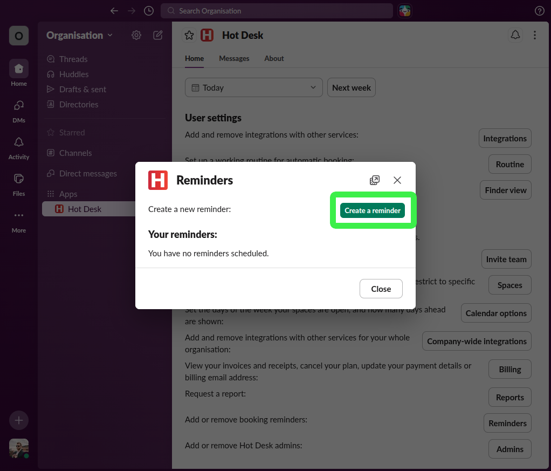Open workspace settings with the gear icon
This screenshot has height=471, width=551.
(x=136, y=35)
